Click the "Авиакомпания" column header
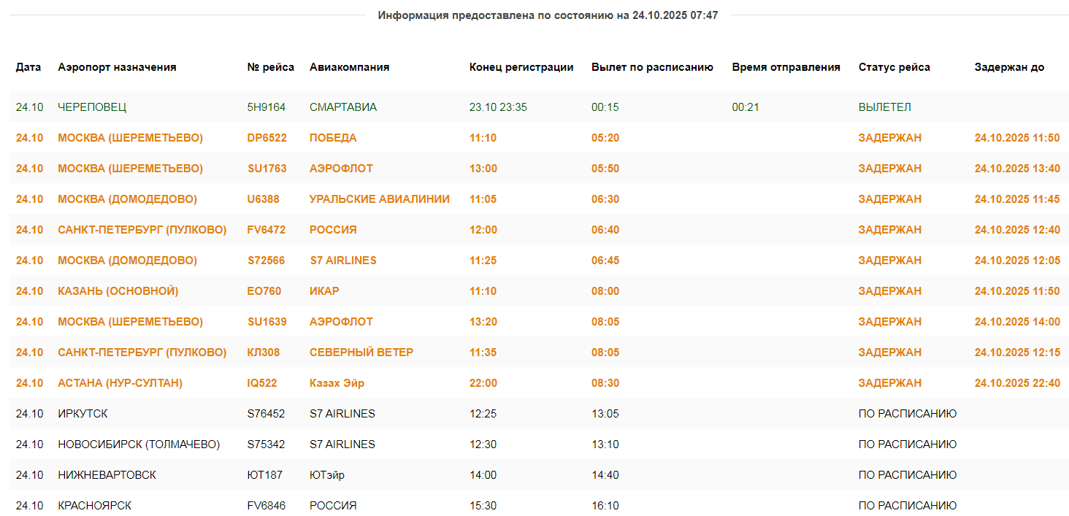This screenshot has height=516, width=1069. (349, 67)
